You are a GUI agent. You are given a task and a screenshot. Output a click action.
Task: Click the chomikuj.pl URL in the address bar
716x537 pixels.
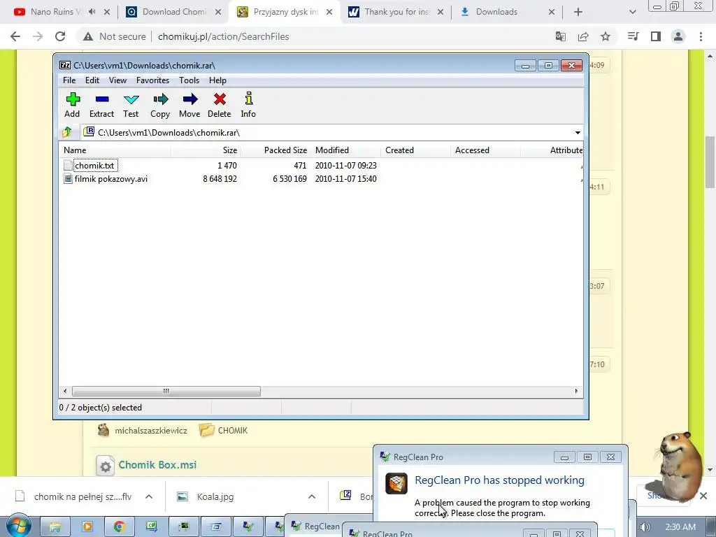click(223, 36)
